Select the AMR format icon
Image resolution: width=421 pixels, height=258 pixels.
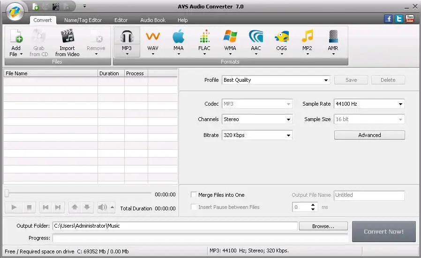click(x=333, y=36)
